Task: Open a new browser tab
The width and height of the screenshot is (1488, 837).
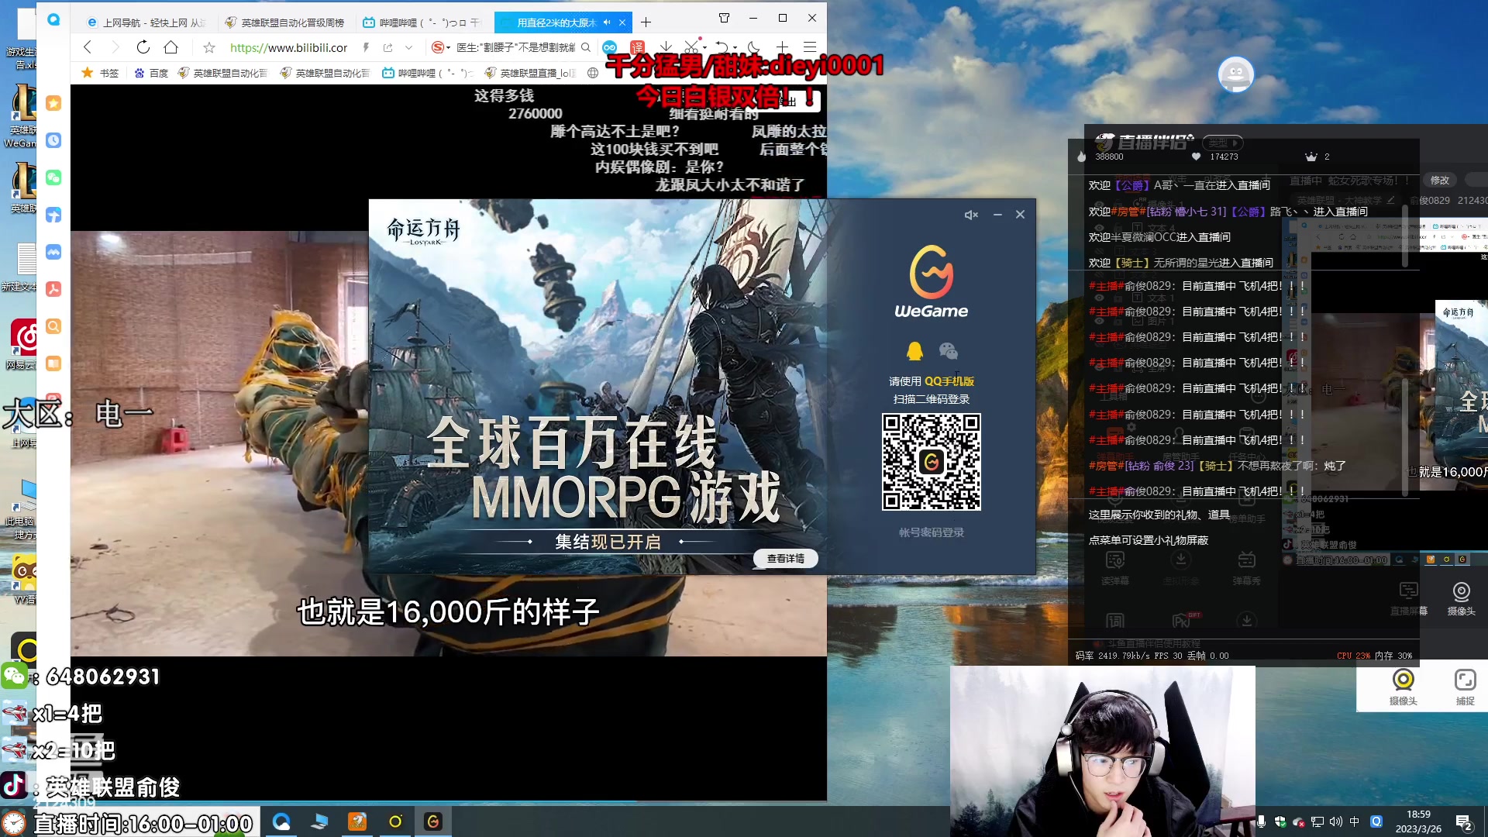Action: pyautogui.click(x=646, y=22)
